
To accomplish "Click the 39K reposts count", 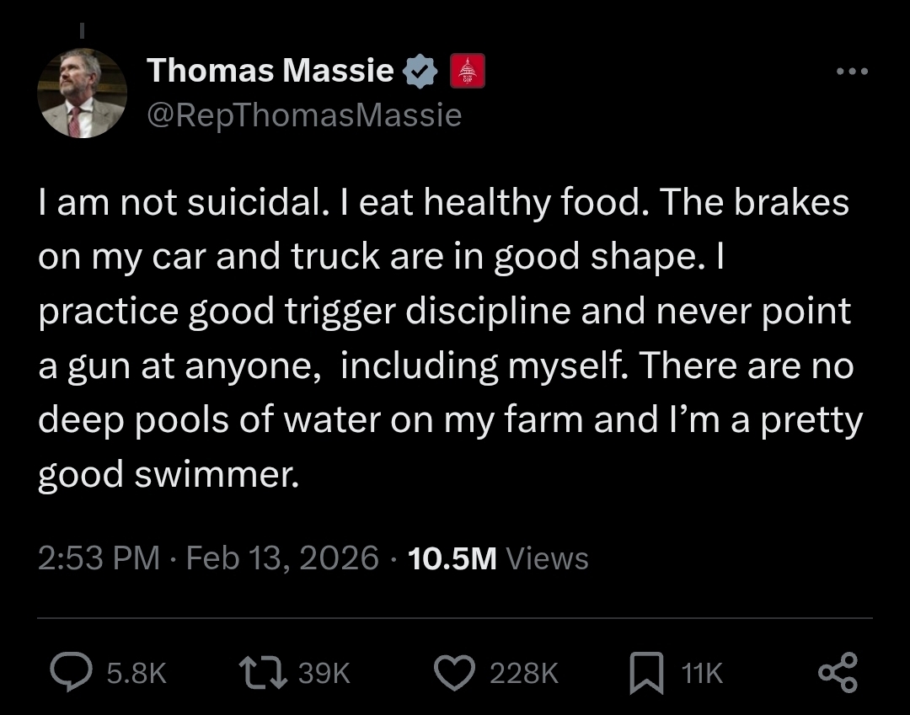I will [324, 673].
